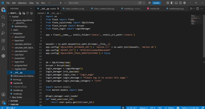Collapse the templates folder
205x109 pixels.
click(x=12, y=34)
